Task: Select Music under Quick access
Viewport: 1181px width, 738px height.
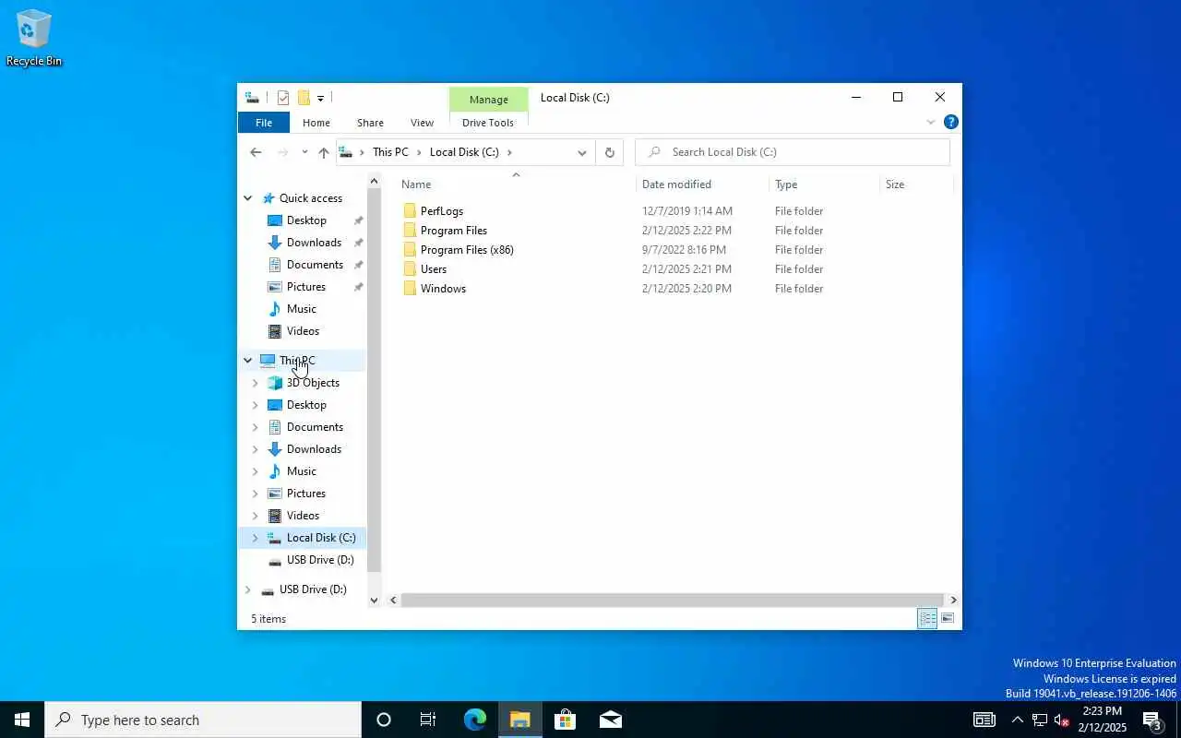Action: [x=302, y=309]
